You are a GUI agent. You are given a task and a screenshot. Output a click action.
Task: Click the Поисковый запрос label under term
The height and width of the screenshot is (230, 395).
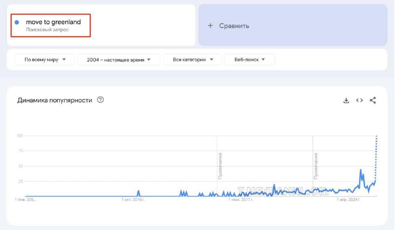click(x=47, y=30)
